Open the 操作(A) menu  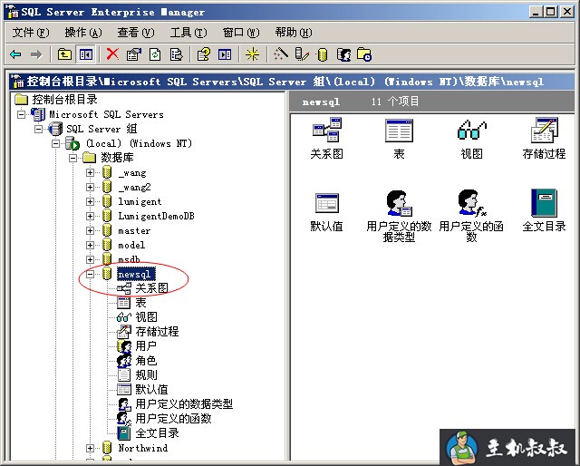point(83,33)
